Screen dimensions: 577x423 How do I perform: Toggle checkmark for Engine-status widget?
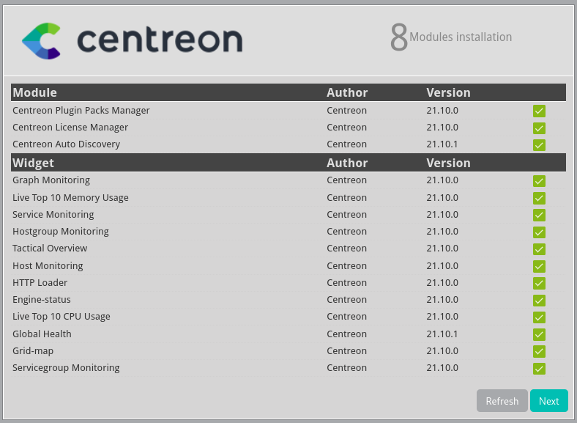539,301
